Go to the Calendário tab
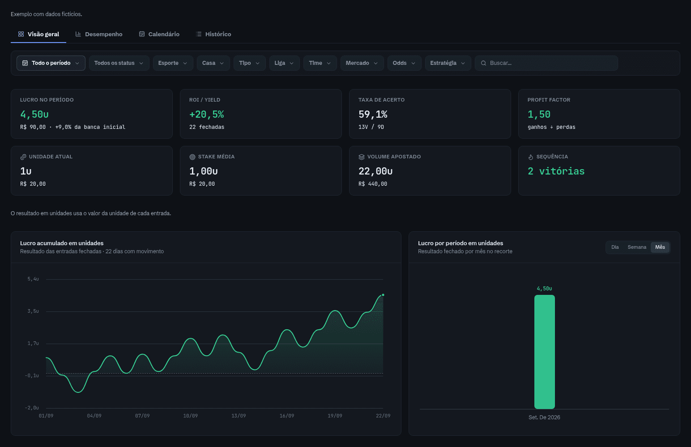The image size is (691, 447). tap(159, 34)
